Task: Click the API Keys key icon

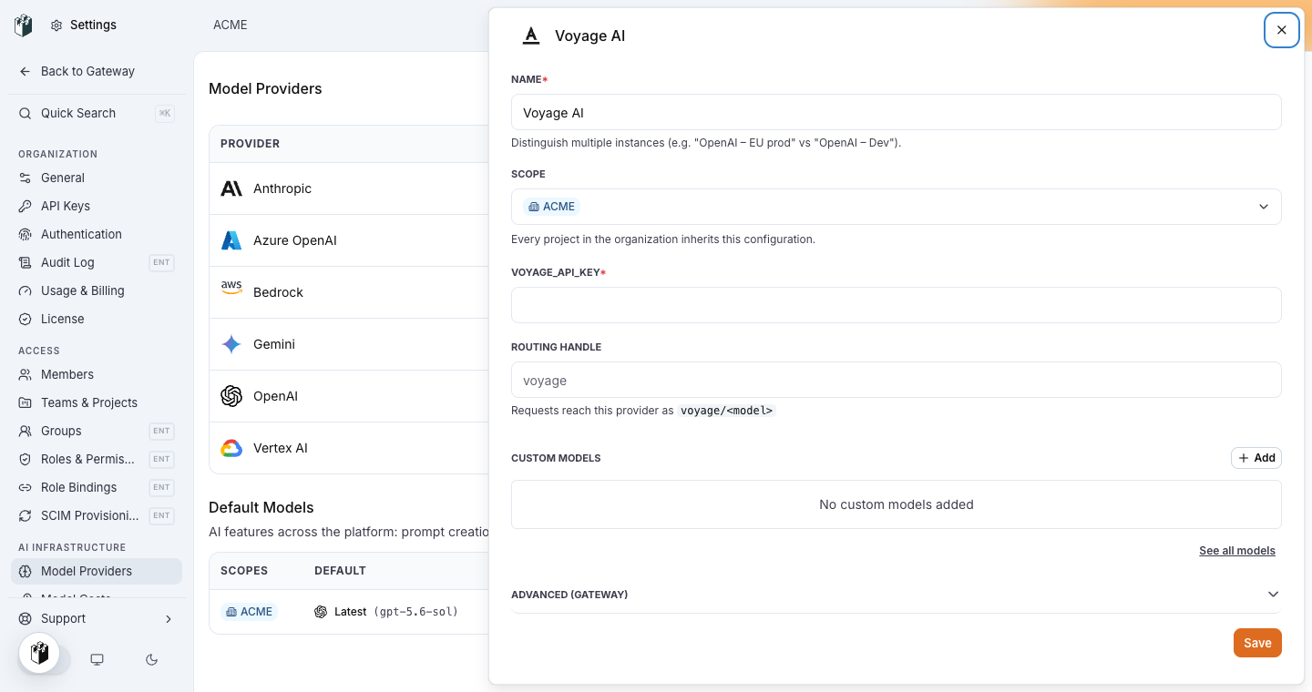Action: [x=26, y=206]
